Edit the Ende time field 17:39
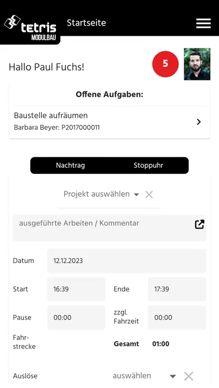Viewport: 219px width, 388px height. [x=177, y=289]
